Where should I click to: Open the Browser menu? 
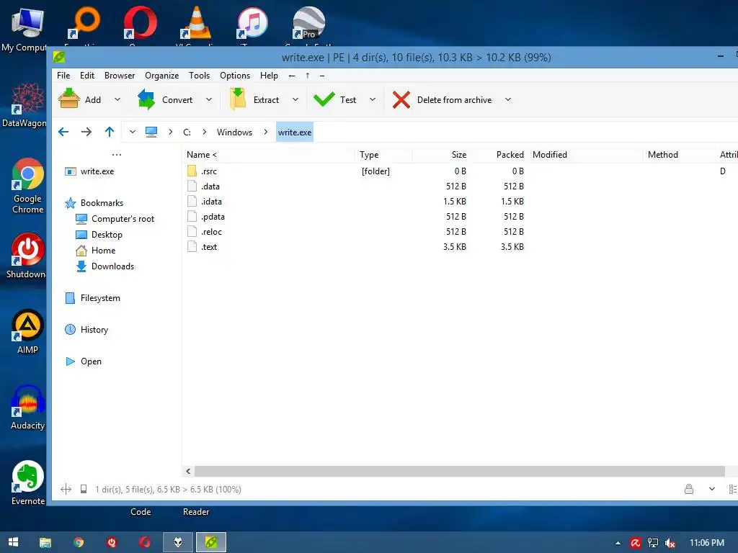click(120, 75)
